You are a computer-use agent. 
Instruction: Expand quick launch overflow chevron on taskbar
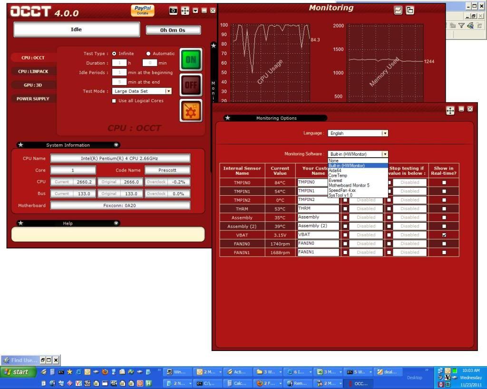pyautogui.click(x=159, y=370)
